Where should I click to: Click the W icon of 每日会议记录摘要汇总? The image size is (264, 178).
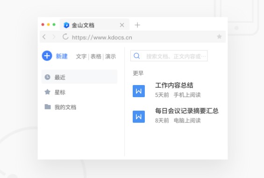(x=139, y=117)
